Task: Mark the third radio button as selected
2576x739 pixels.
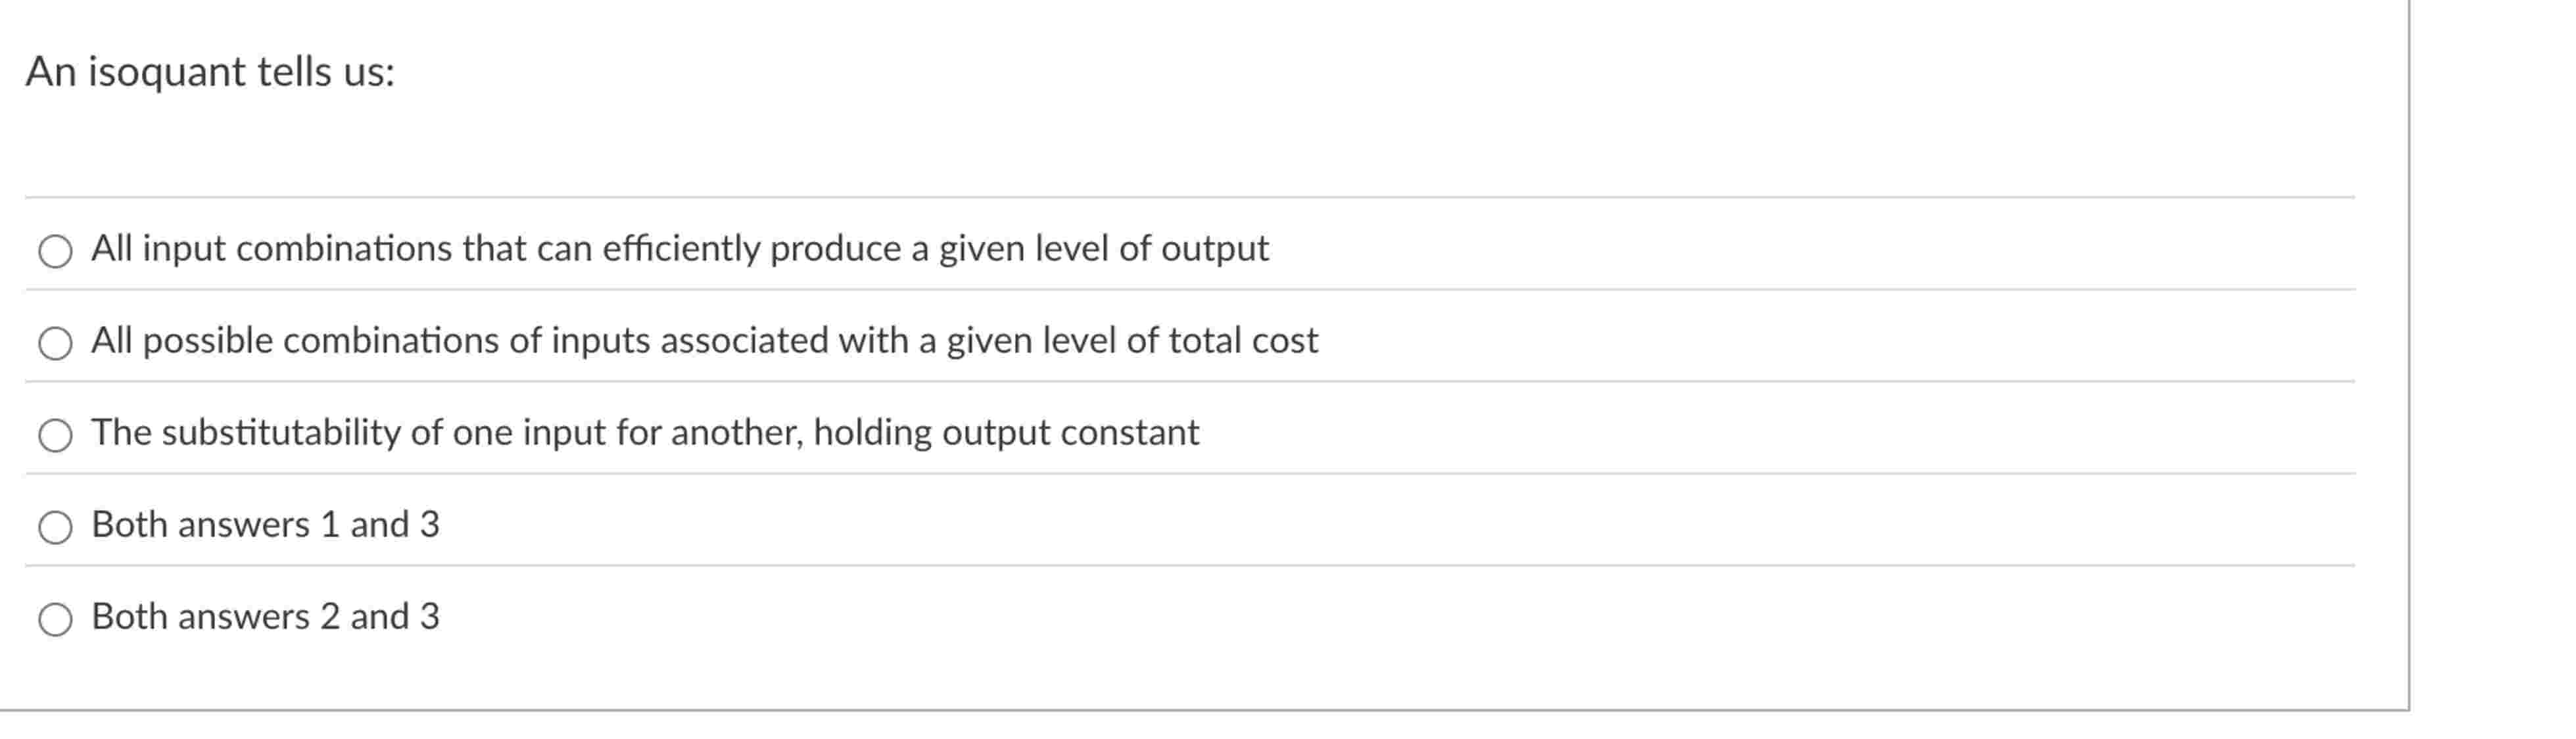Action: point(56,434)
